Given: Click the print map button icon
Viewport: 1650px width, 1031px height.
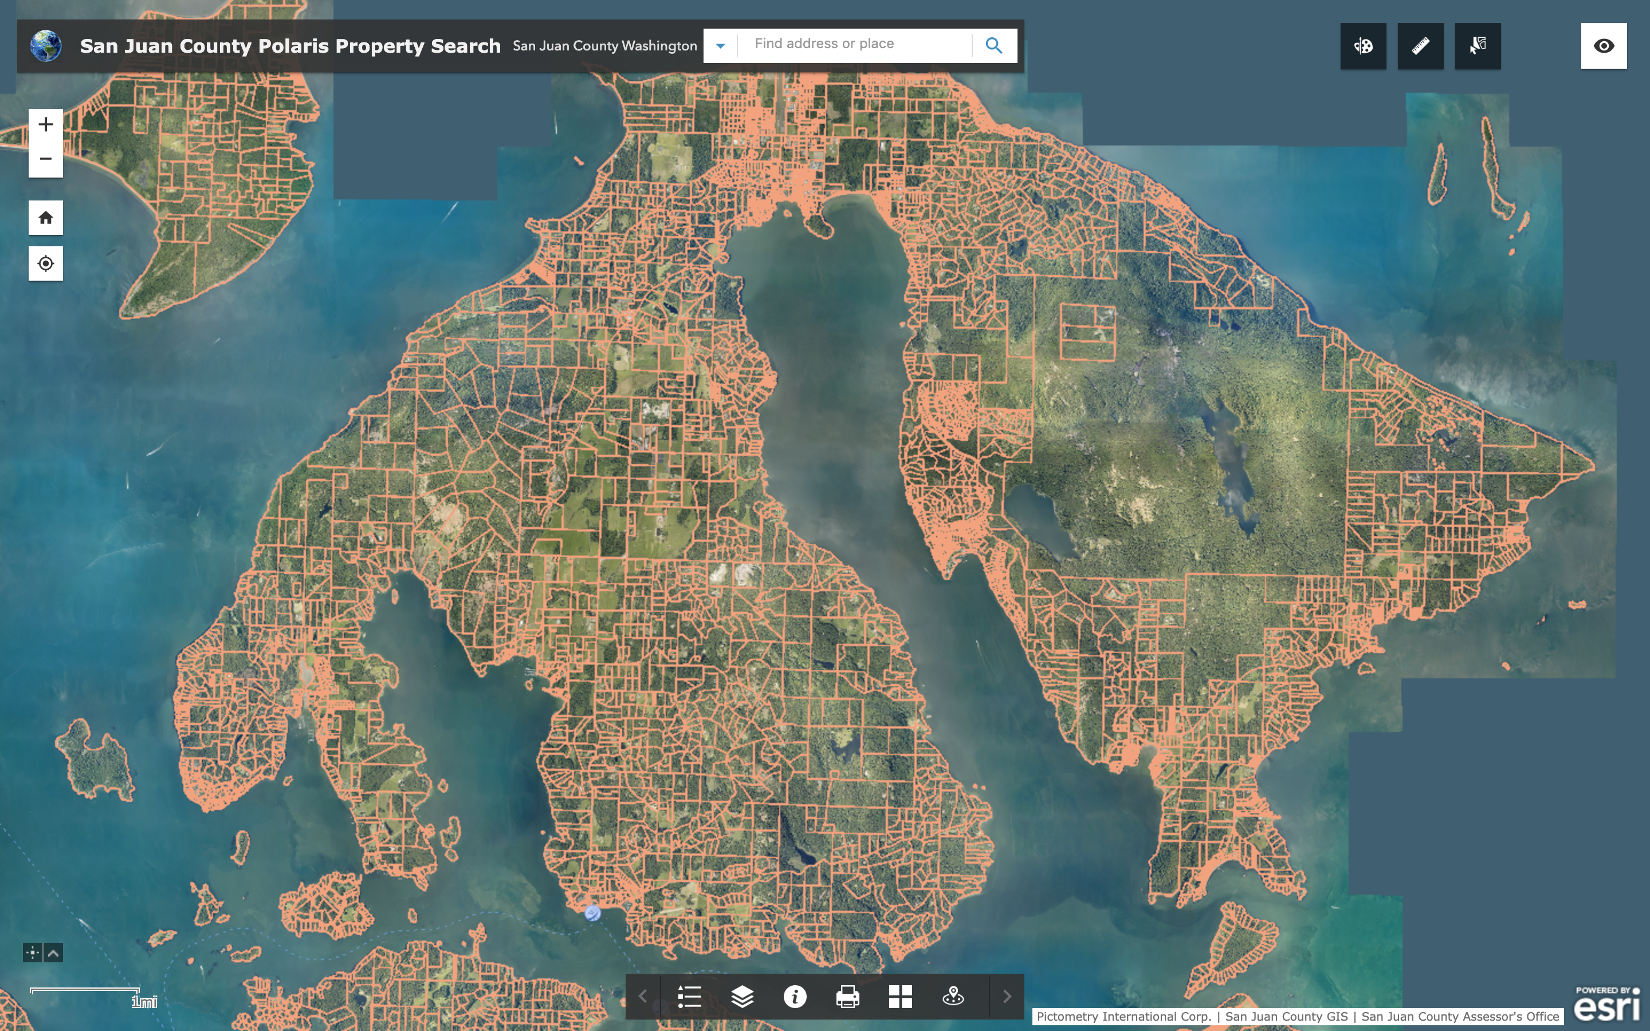Looking at the screenshot, I should (x=848, y=997).
